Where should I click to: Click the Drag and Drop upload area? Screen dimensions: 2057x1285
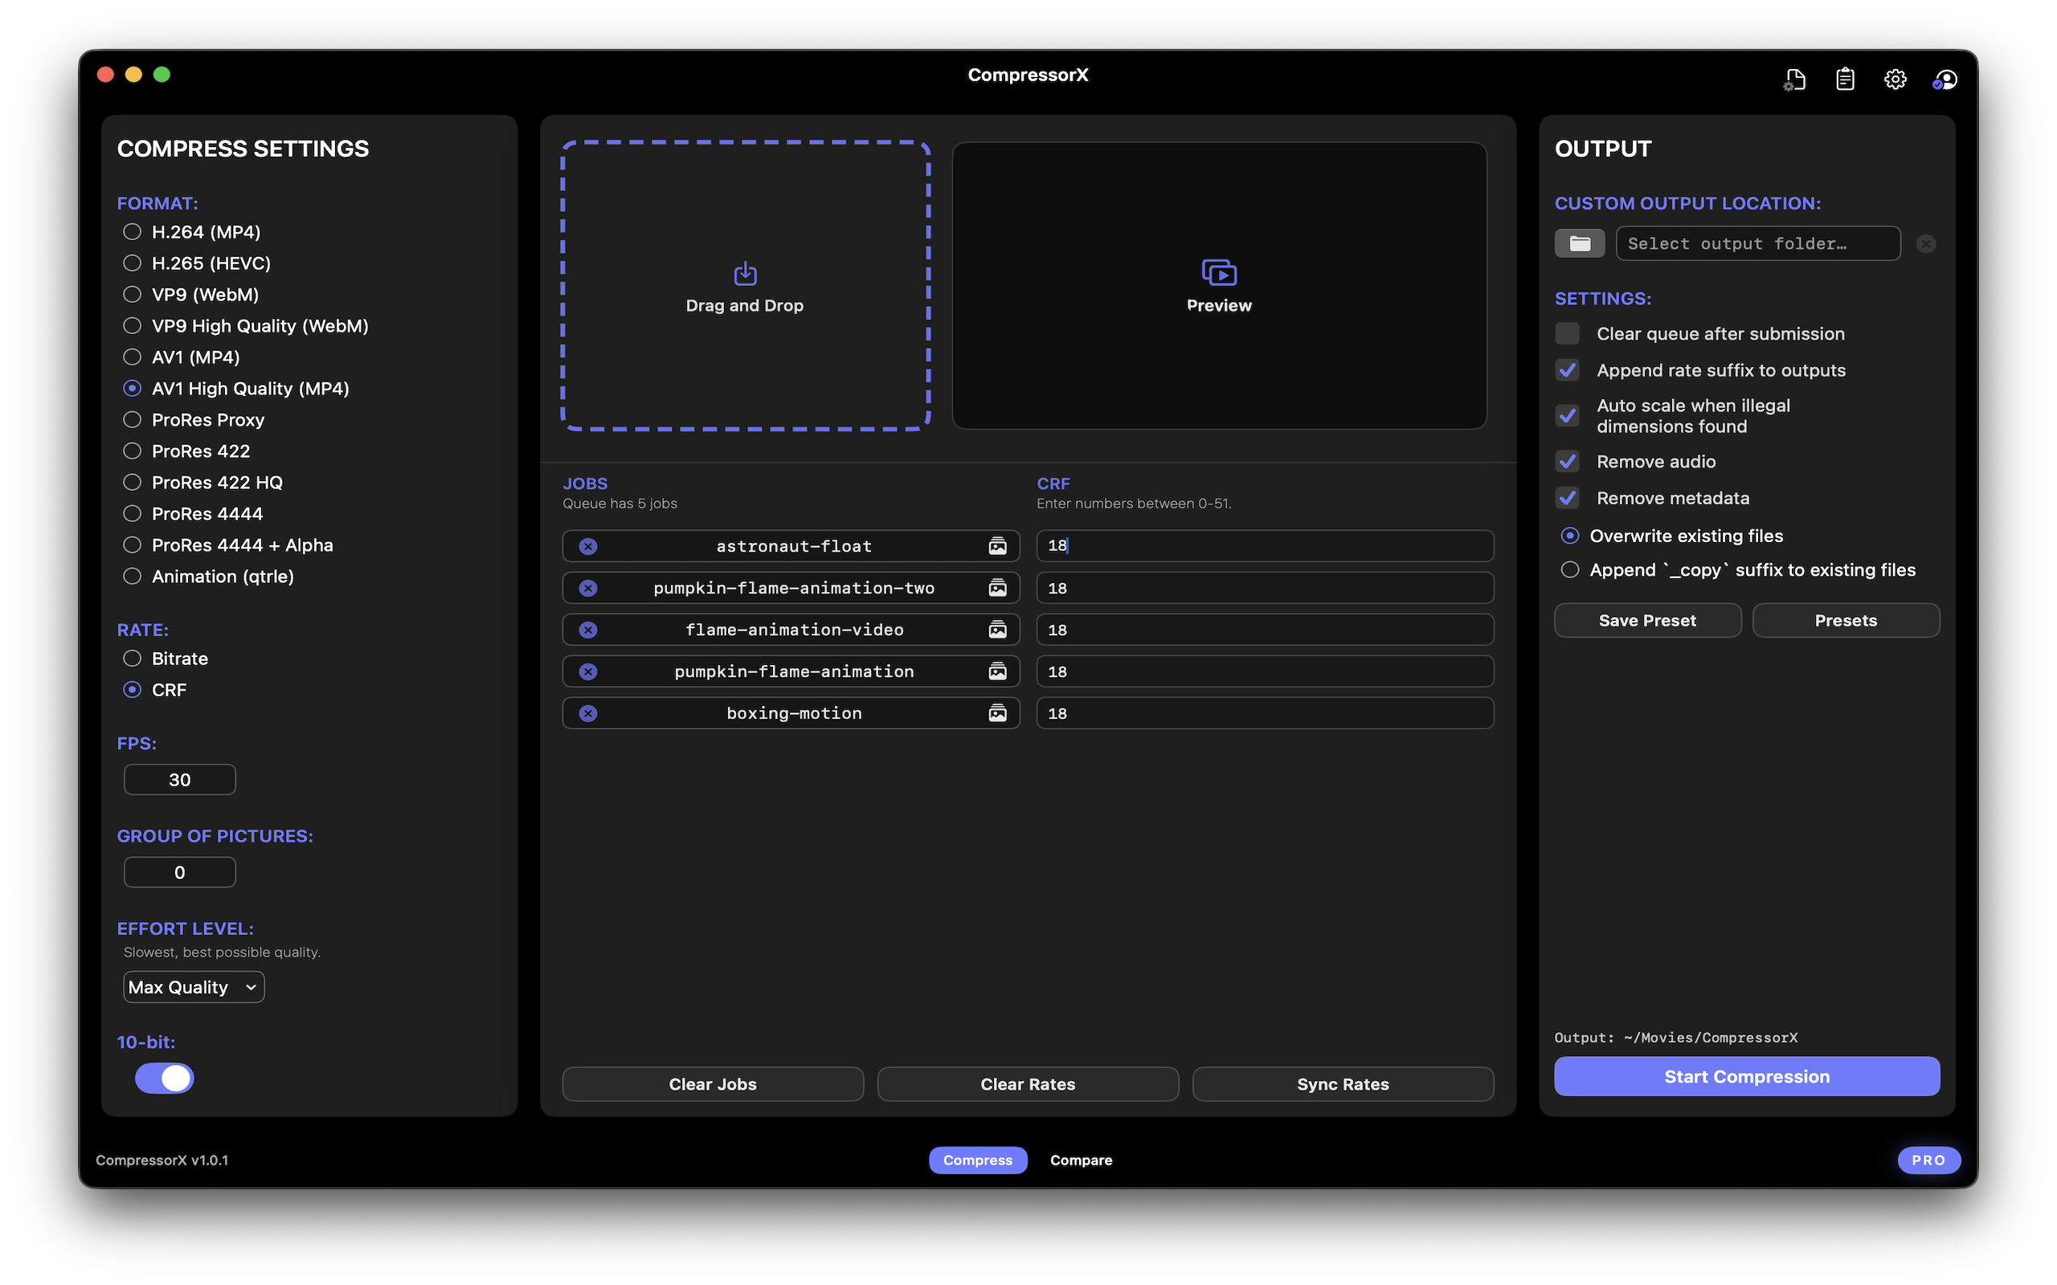(745, 286)
